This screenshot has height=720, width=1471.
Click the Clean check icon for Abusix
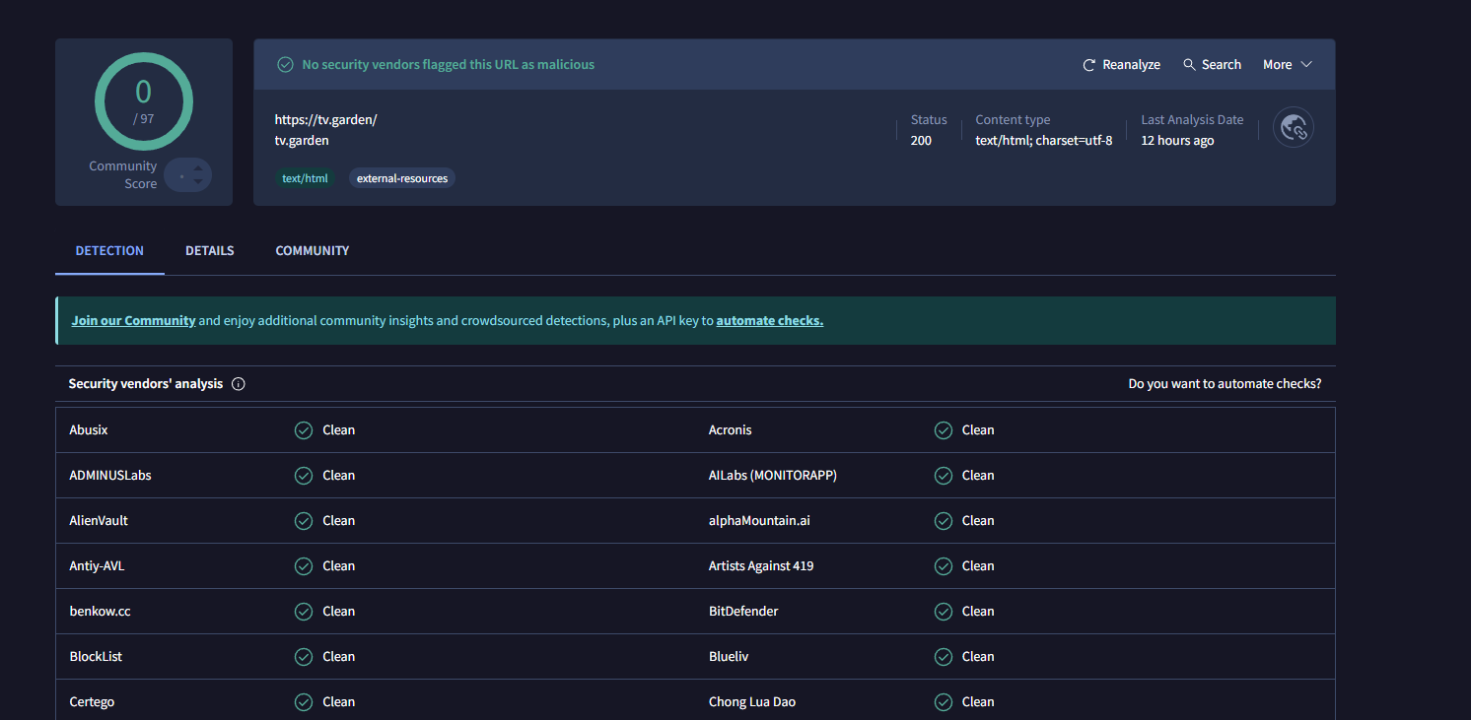point(304,430)
